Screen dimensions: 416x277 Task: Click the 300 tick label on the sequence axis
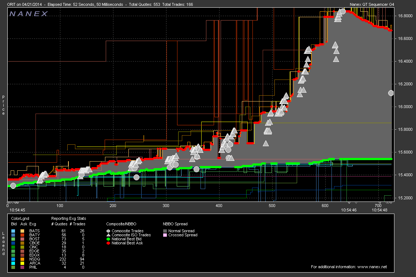(x=166, y=206)
